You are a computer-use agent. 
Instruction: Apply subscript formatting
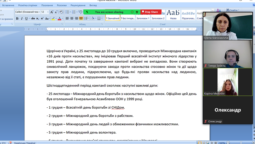point(37,18)
